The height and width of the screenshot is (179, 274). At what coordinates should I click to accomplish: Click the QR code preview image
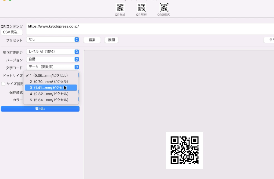point(184,150)
